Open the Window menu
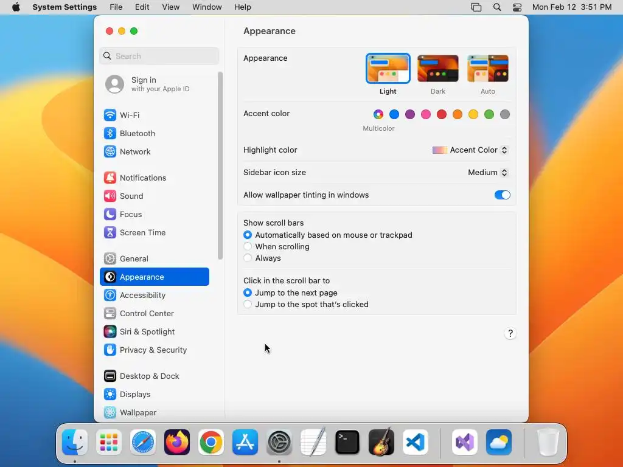The image size is (623, 467). [x=207, y=7]
